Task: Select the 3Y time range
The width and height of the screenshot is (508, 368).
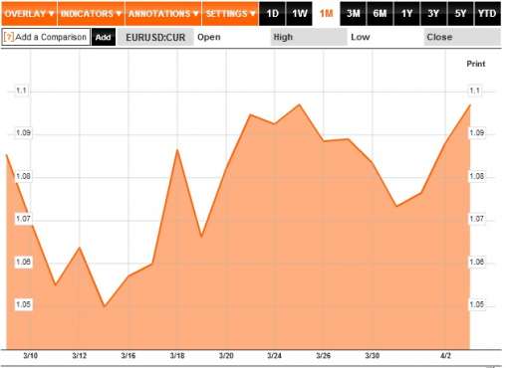Action: pos(433,14)
